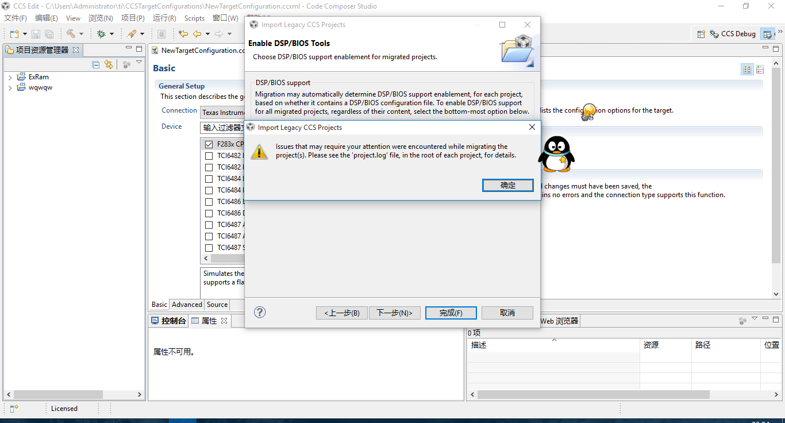Click the New toolbar icon

[x=14, y=34]
